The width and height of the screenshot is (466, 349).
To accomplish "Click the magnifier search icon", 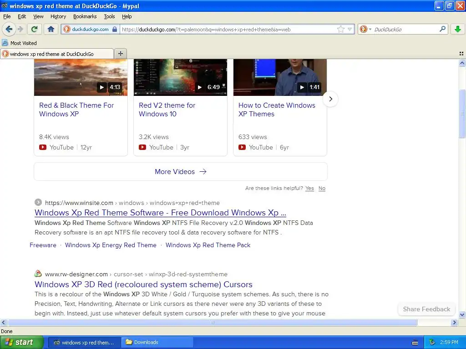I will (442, 29).
